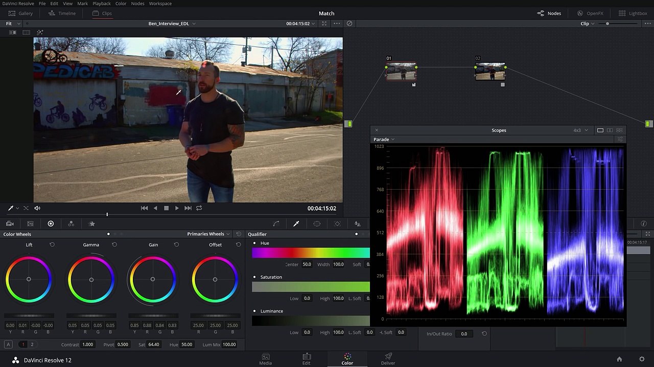The image size is (654, 367).
Task: Click the Contrast value field 1.000
Action: click(88, 345)
